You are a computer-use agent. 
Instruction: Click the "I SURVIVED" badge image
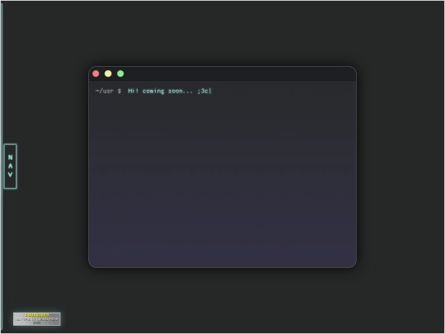[x=36, y=319]
